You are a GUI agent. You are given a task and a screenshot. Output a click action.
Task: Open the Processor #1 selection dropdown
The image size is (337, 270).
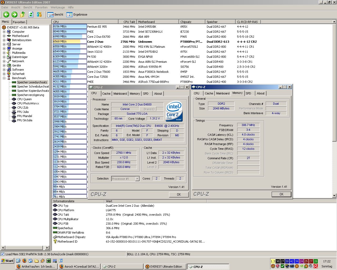tap(137, 179)
